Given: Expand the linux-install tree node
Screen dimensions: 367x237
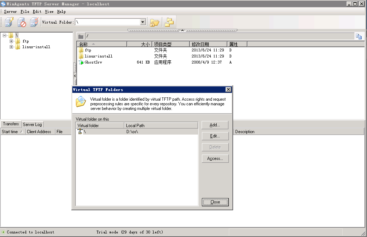Looking at the screenshot, I should pos(11,47).
